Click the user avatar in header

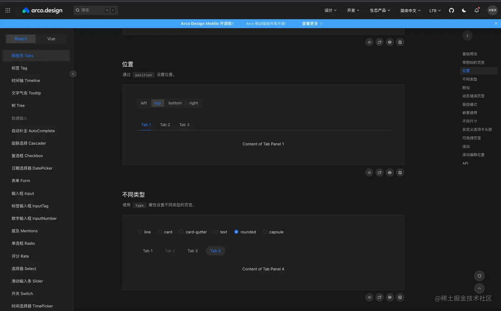(x=492, y=10)
